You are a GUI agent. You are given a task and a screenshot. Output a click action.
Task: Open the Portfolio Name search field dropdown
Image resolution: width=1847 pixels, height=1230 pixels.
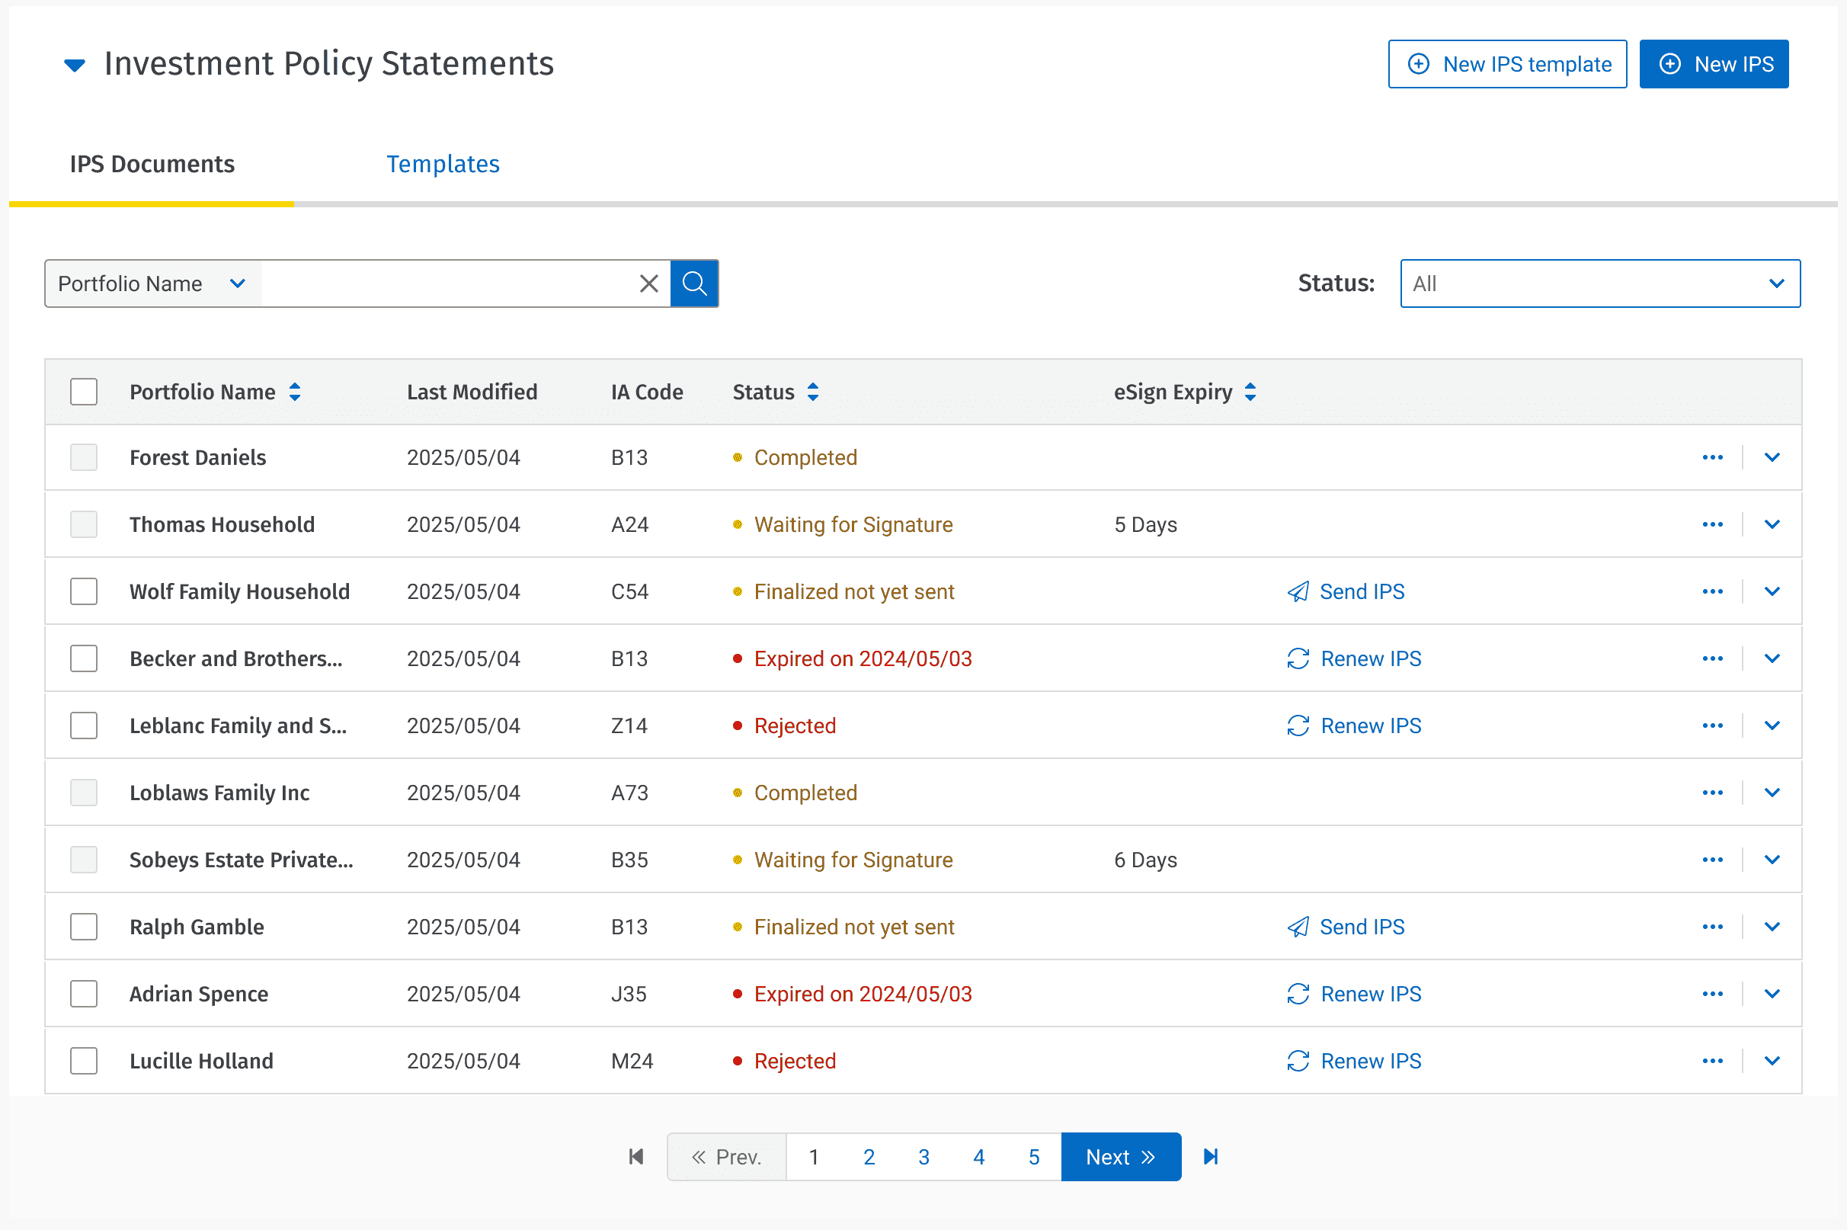(x=153, y=283)
